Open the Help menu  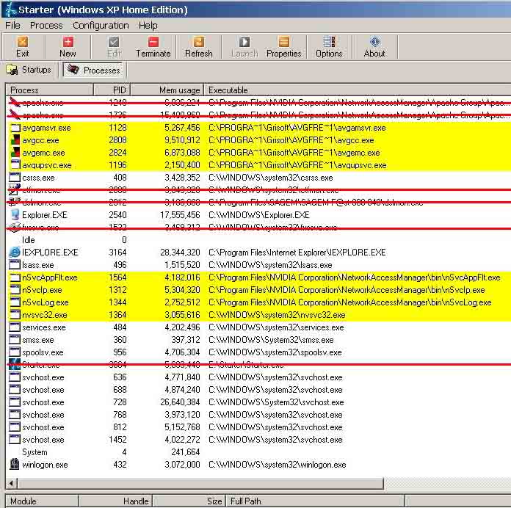tap(148, 25)
